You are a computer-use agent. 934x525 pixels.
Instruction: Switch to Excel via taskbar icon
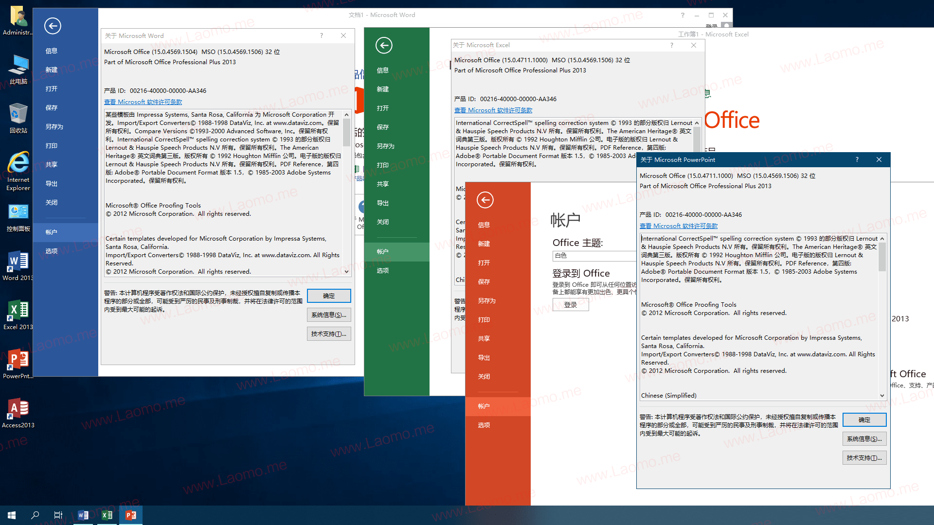[107, 515]
